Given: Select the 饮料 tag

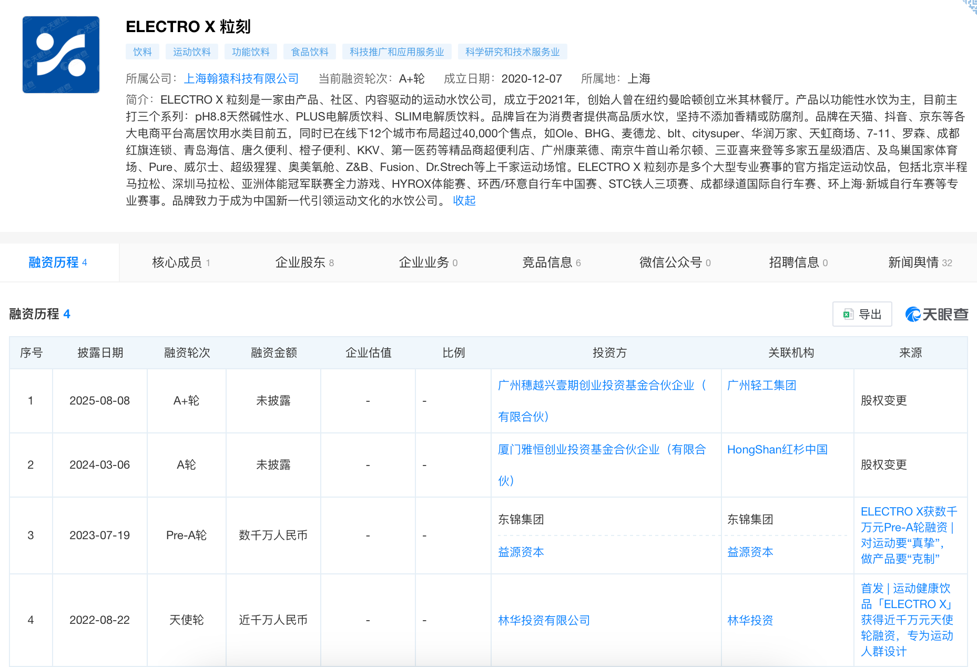Looking at the screenshot, I should pyautogui.click(x=143, y=52).
